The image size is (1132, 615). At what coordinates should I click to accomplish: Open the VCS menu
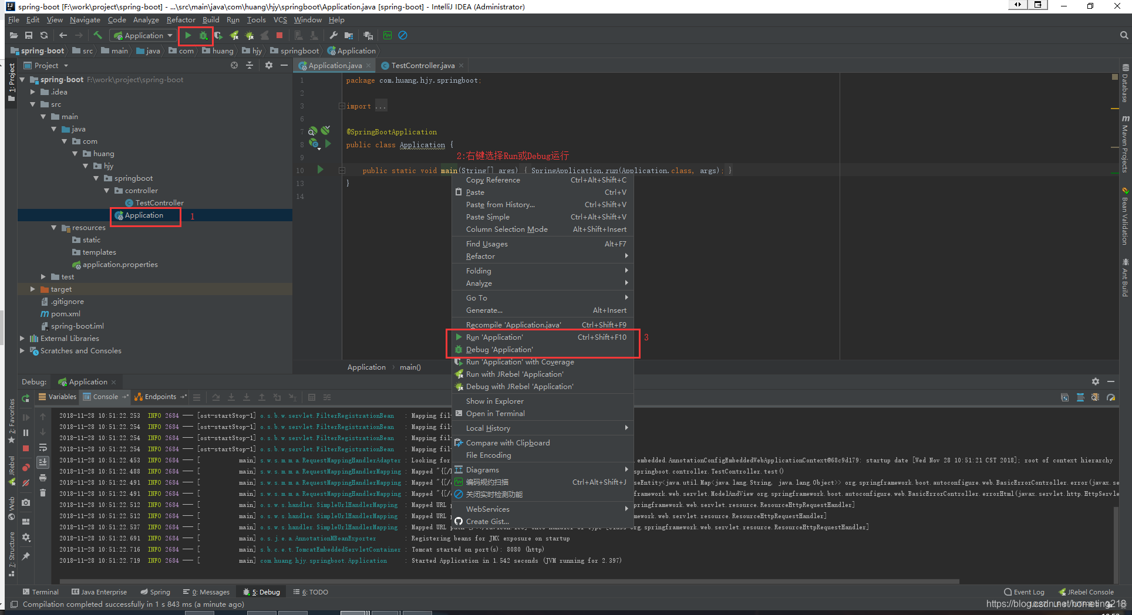[280, 20]
